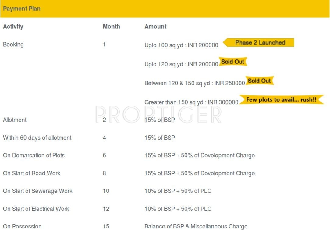Screen dimensions: 330x230
Task: Select 'On Demarcation of Plots' label
Action: point(34,156)
